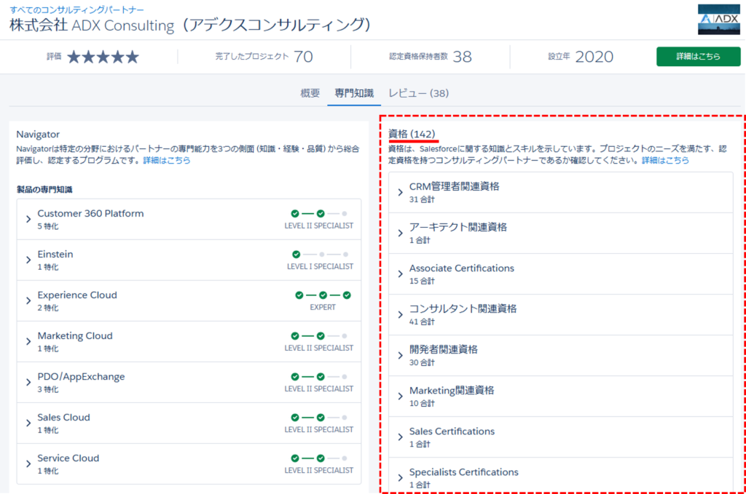Click Einstein Level I progress indicator
Screen dimensions: 746x494
pos(321,255)
